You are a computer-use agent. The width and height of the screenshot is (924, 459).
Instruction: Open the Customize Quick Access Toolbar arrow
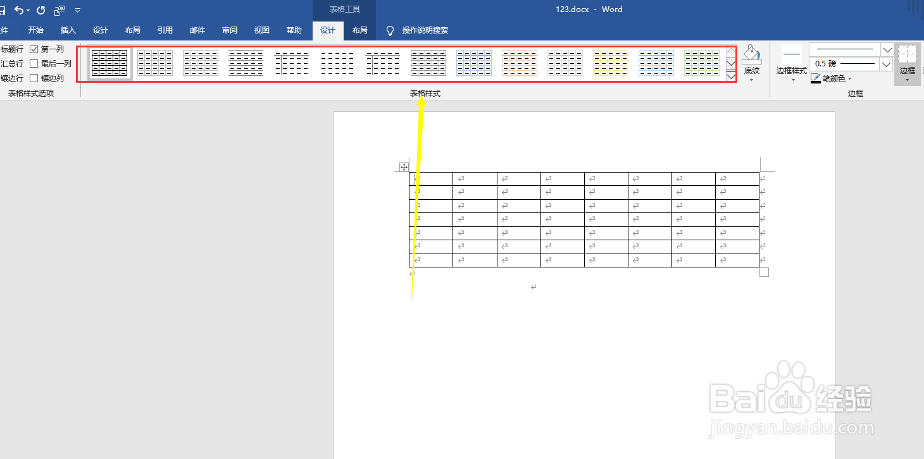77,11
